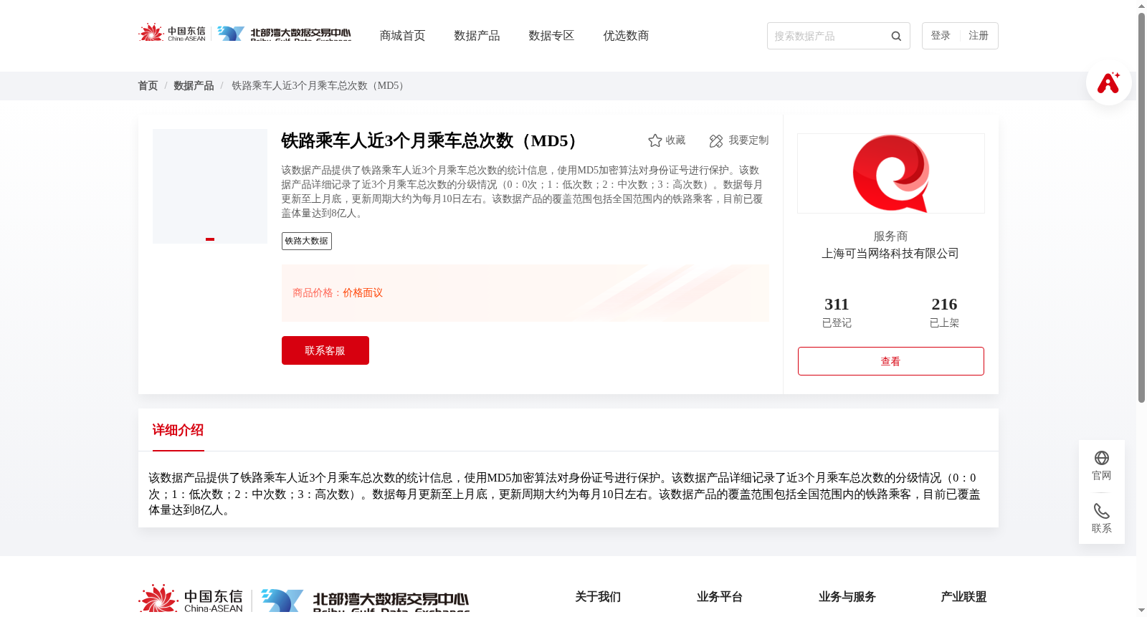Click the red carousel indicator under product image

(x=210, y=239)
